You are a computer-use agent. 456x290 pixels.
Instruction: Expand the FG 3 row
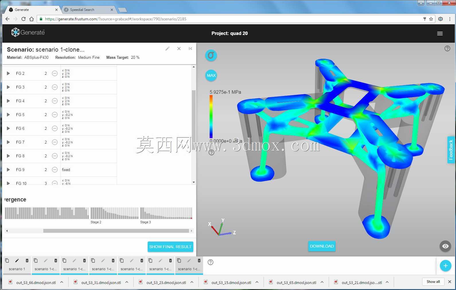click(x=8, y=87)
